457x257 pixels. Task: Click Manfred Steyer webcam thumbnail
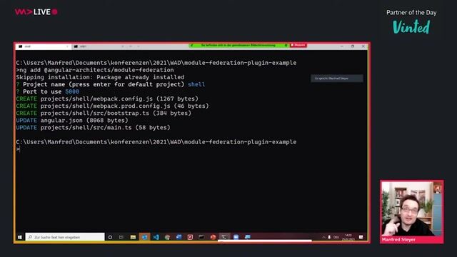[412, 211]
